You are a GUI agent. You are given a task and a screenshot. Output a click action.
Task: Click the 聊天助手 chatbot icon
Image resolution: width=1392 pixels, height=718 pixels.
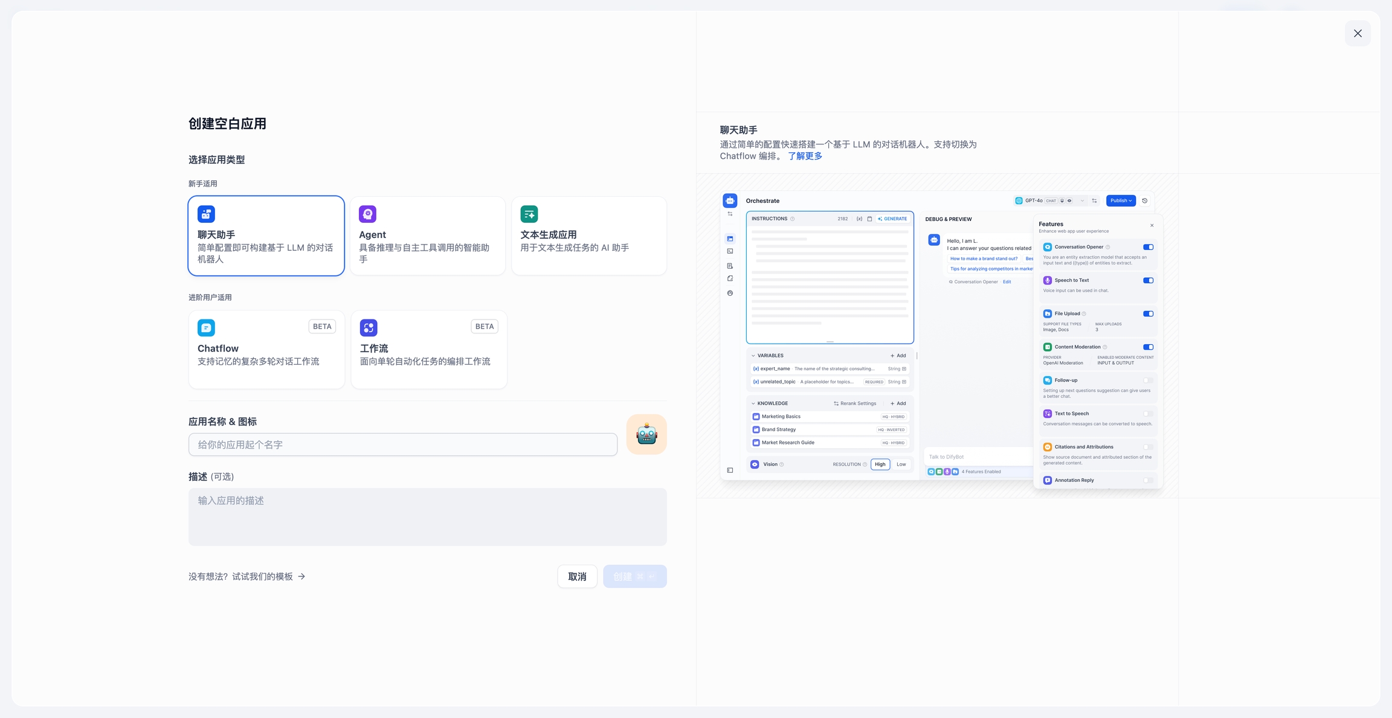[206, 214]
